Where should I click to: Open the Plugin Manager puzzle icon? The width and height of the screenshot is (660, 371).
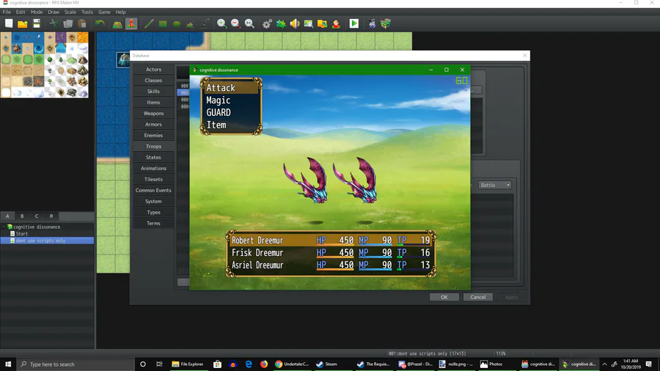[281, 23]
